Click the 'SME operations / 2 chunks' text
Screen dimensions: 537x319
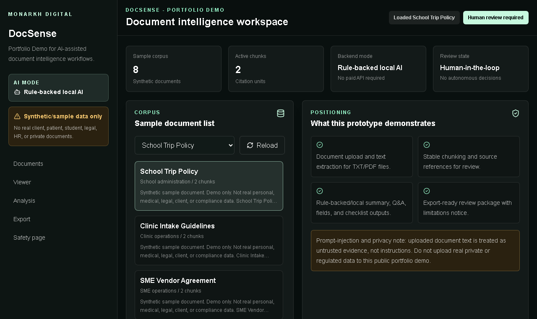[x=171, y=291]
